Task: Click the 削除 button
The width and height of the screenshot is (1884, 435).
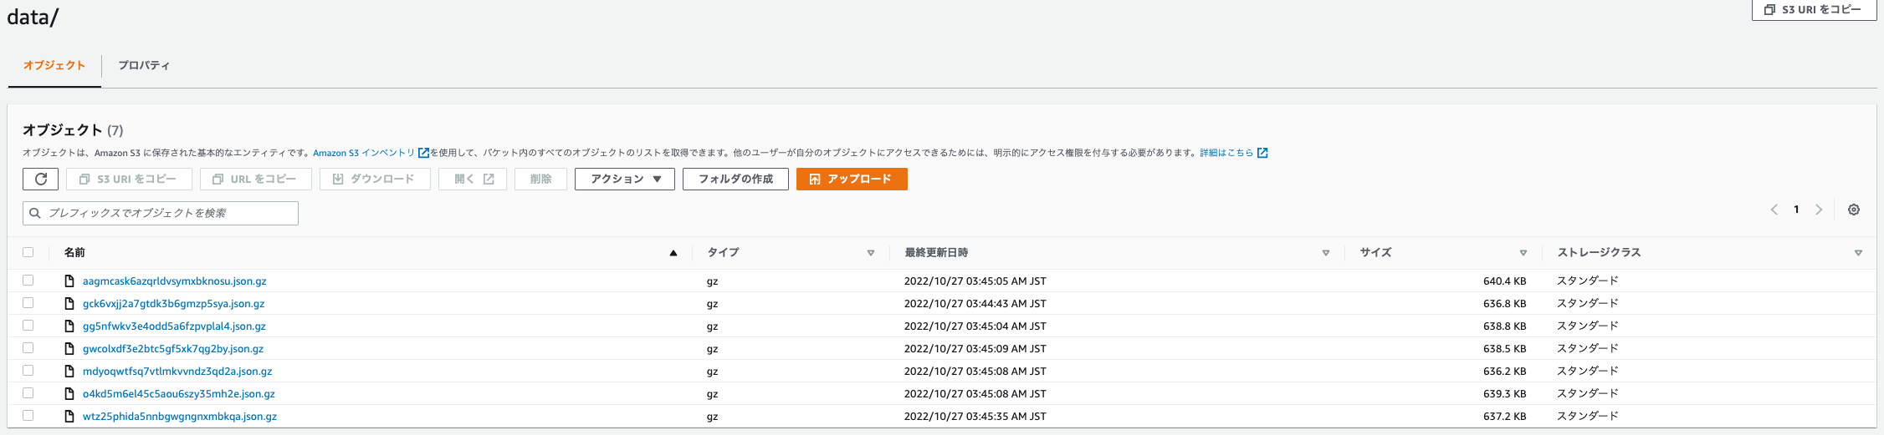Action: tap(540, 179)
